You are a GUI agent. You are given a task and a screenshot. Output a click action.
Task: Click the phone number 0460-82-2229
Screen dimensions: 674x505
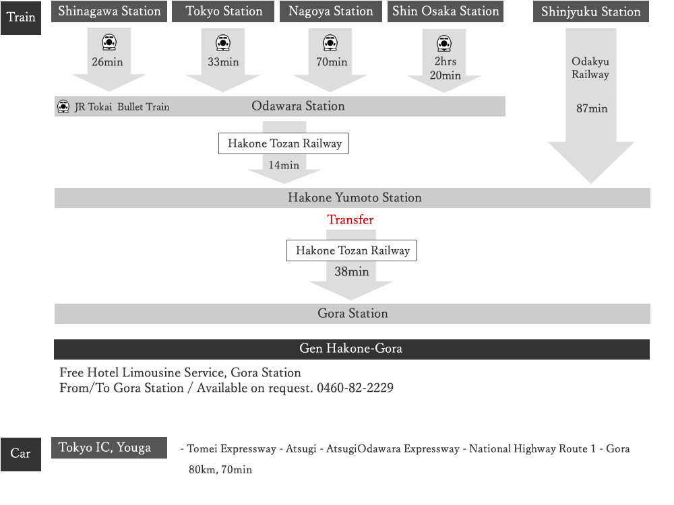pyautogui.click(x=355, y=389)
